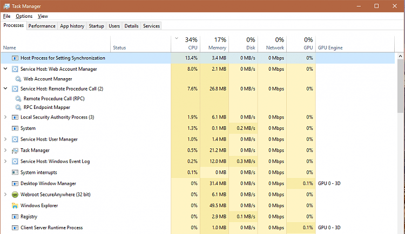The image size is (405, 234).
Task: Expand Local Security Authority Process group
Action: [x=5, y=117]
